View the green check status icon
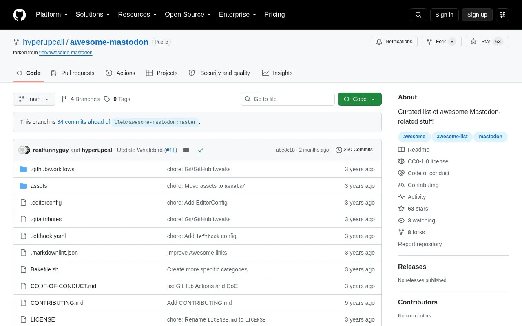Image resolution: width=522 pixels, height=326 pixels. pos(201,150)
